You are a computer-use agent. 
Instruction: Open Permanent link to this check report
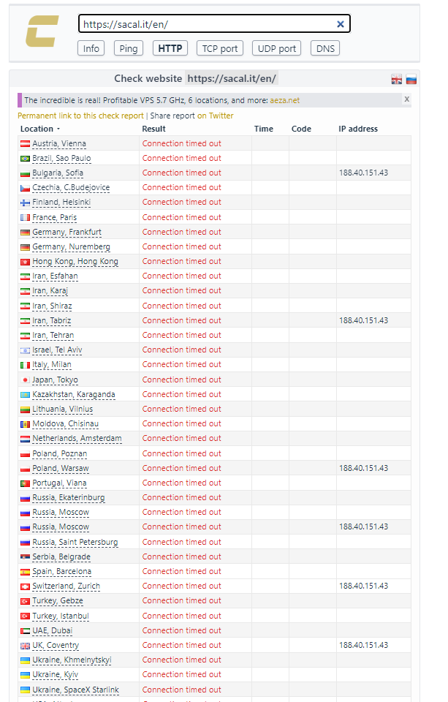pyautogui.click(x=80, y=116)
